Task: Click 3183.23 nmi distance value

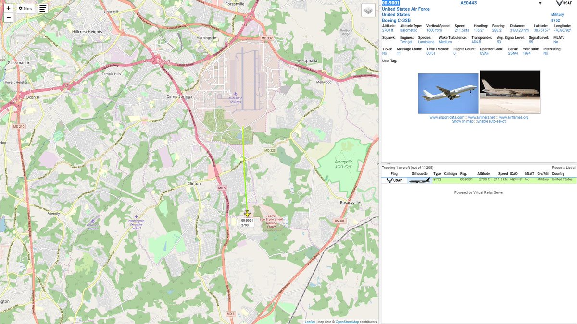Action: 520,30
